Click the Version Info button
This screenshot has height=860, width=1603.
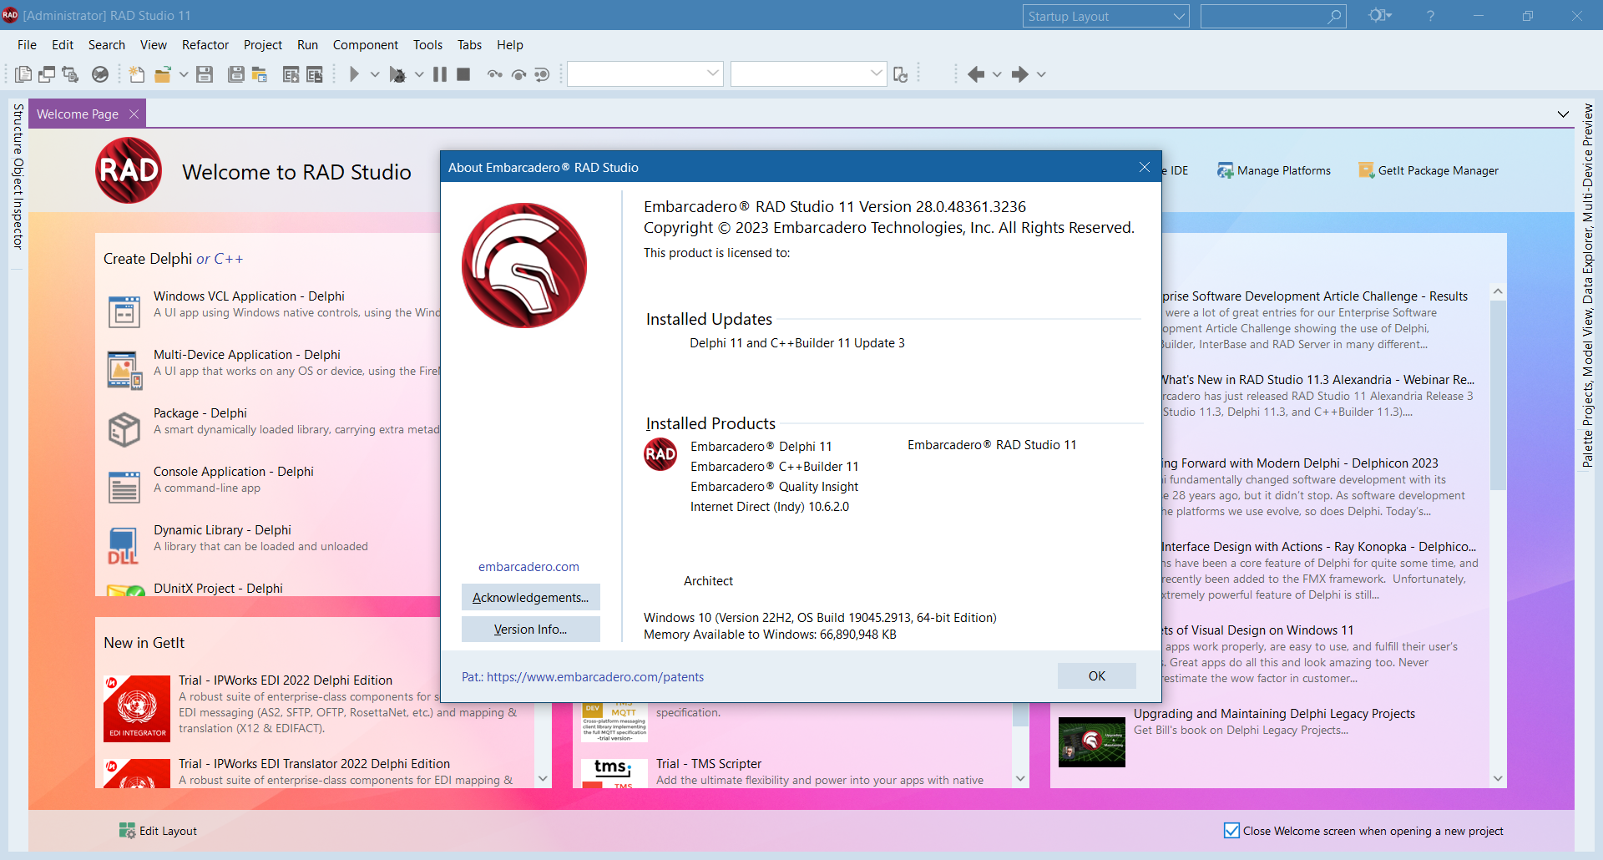530,630
